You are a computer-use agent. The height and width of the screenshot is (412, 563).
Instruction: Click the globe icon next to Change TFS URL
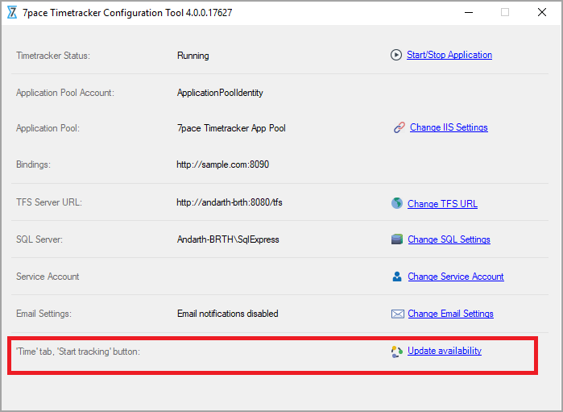click(x=397, y=203)
